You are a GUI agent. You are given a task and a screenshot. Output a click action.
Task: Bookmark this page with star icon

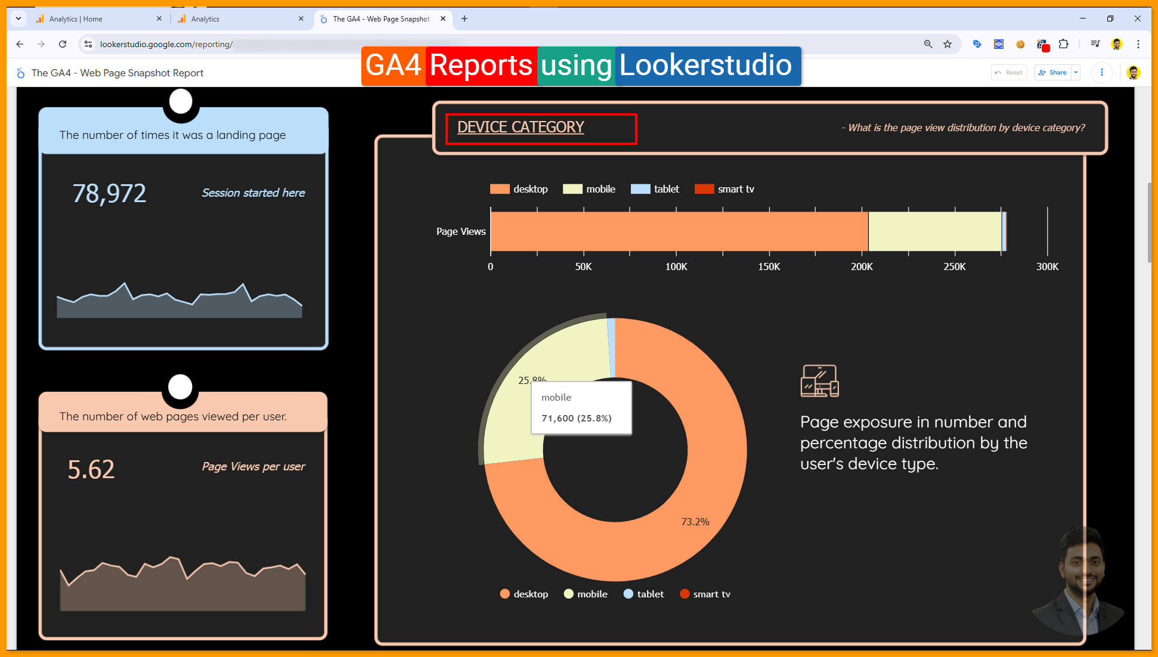(x=948, y=44)
